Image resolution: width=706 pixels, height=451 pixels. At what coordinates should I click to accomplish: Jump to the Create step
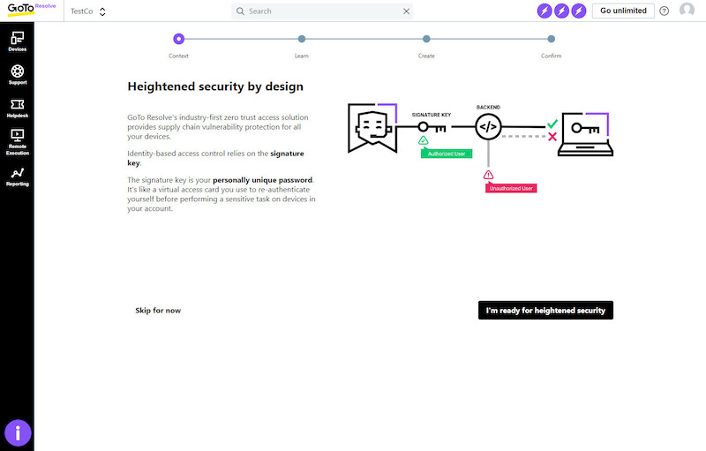coord(426,39)
